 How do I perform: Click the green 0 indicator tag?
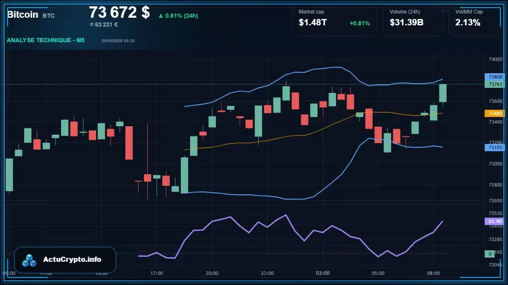[490, 254]
